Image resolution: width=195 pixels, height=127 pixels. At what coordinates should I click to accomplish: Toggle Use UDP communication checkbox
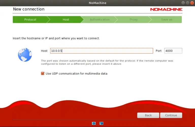(43, 73)
